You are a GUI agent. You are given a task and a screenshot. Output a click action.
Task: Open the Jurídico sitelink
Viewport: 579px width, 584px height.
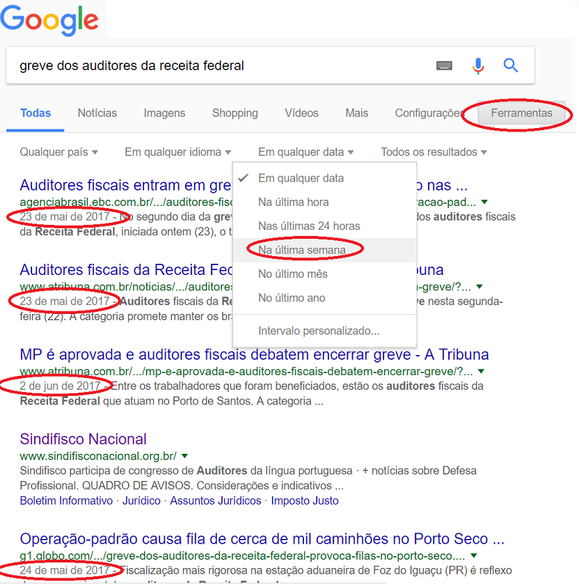click(141, 500)
